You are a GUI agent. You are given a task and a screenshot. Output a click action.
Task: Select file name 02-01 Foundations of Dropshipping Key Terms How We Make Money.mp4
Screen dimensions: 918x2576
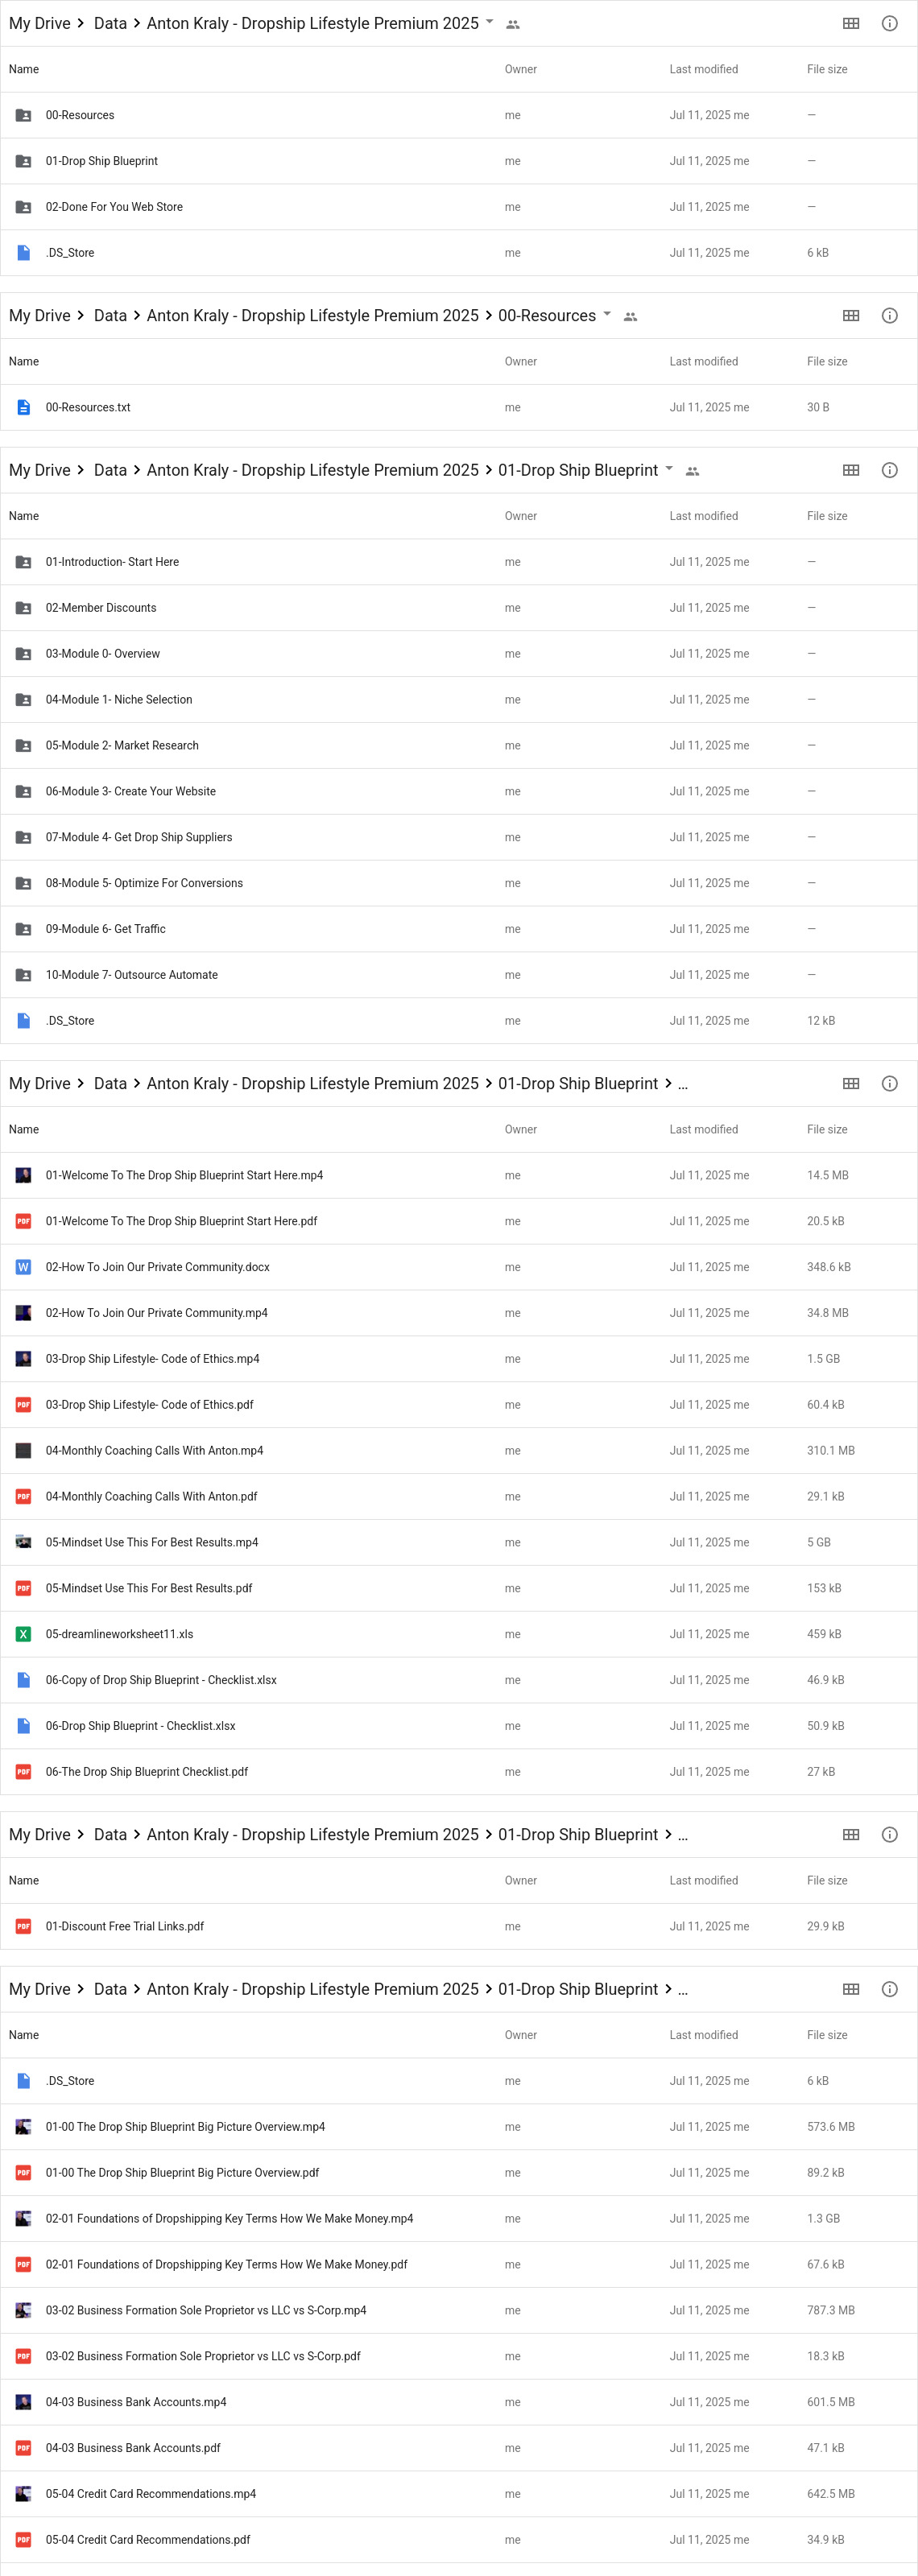click(230, 2219)
